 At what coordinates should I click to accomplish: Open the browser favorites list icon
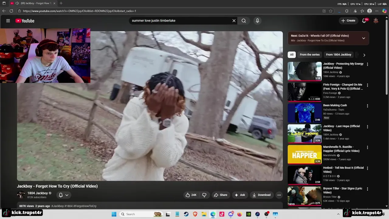tap(362, 11)
